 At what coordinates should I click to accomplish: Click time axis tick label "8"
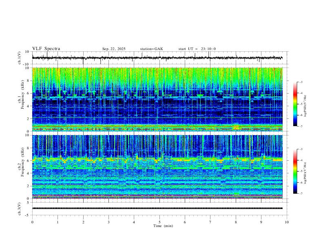[236, 222]
